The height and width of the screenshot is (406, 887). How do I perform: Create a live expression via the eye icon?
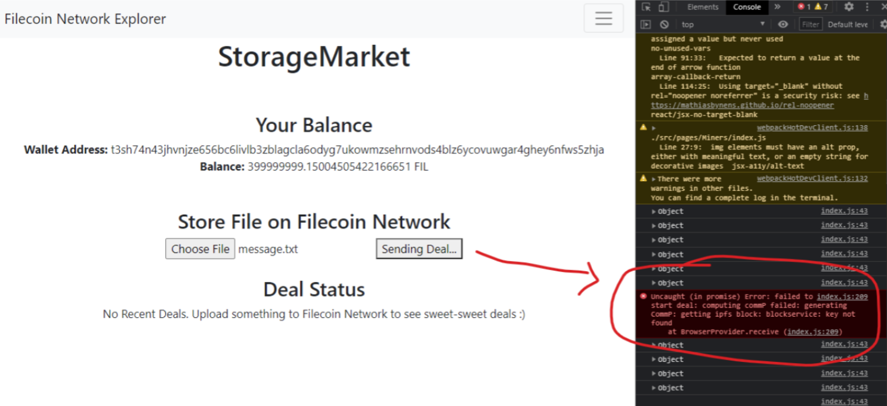tap(782, 24)
